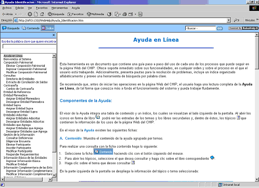259x188 pixels.
Task: Click the address bar URL field
Action: [x=121, y=20]
